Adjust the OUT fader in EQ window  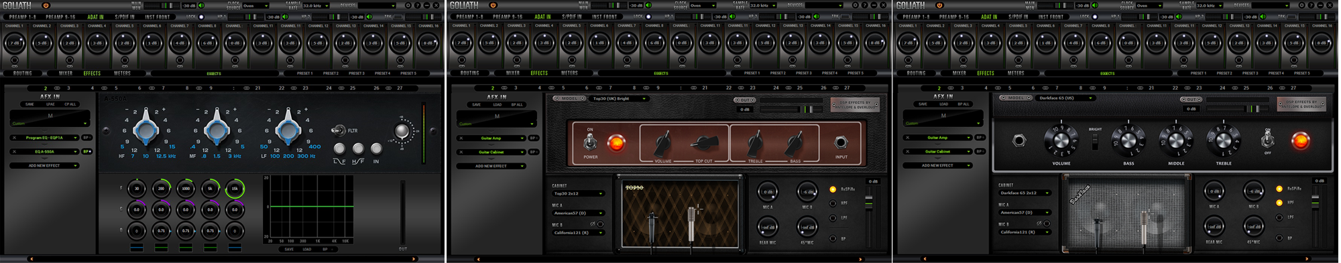[x=402, y=212]
